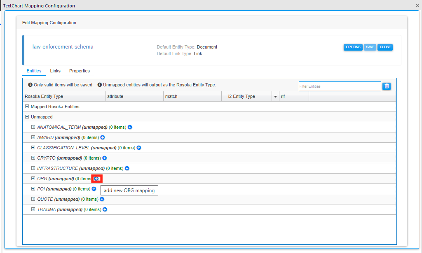Focus the Filter Entities input field
Screen dimensions: 422x253
[x=340, y=86]
